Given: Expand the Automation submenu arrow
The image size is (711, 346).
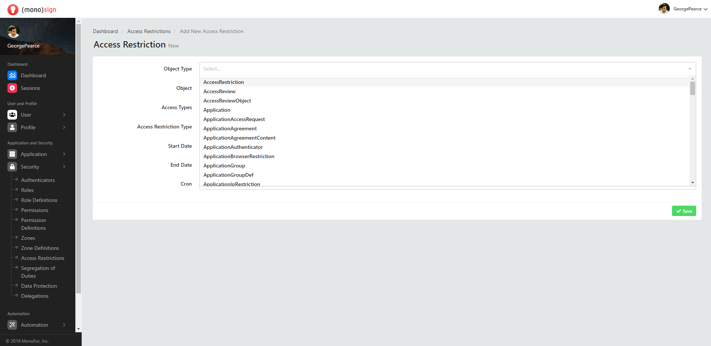Looking at the screenshot, I should tap(64, 325).
